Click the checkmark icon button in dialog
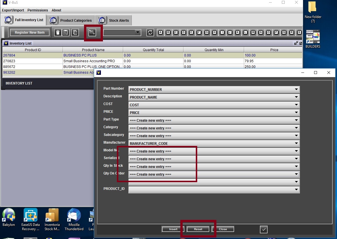Image resolution: width=337 pixels, height=239 pixels. pyautogui.click(x=264, y=229)
